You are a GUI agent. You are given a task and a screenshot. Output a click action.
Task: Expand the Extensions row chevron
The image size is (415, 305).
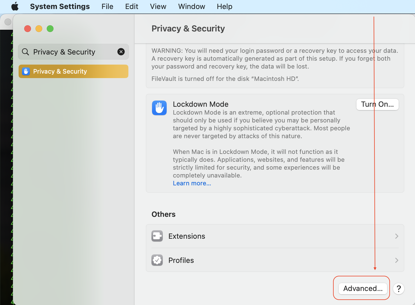click(396, 236)
